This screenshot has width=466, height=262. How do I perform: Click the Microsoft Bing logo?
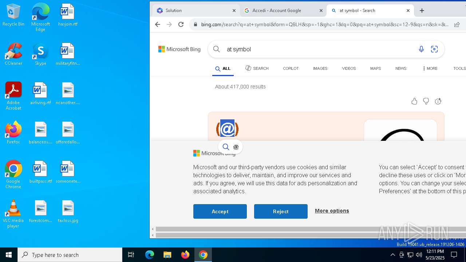179,49
